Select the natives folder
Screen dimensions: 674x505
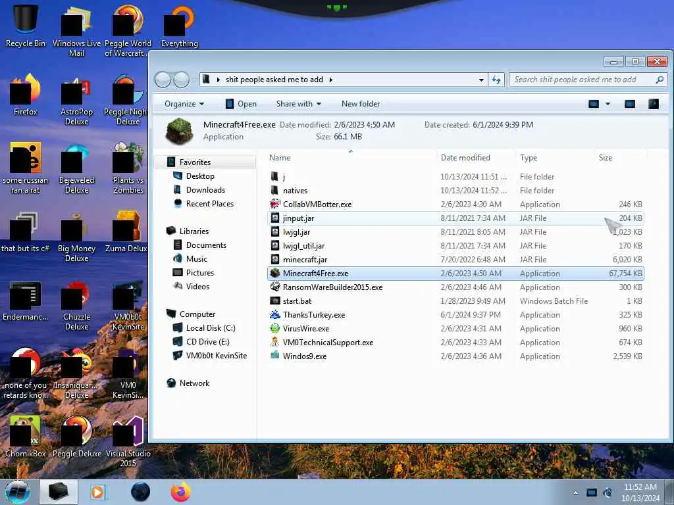click(455, 190)
